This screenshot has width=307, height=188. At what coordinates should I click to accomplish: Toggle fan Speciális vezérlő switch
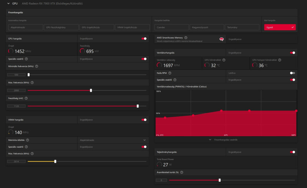[x=293, y=80]
